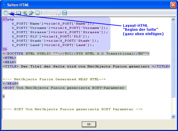Click the scrollbar up arrow in the code view
Image resolution: width=178 pixels, height=131 pixels.
pyautogui.click(x=173, y=20)
